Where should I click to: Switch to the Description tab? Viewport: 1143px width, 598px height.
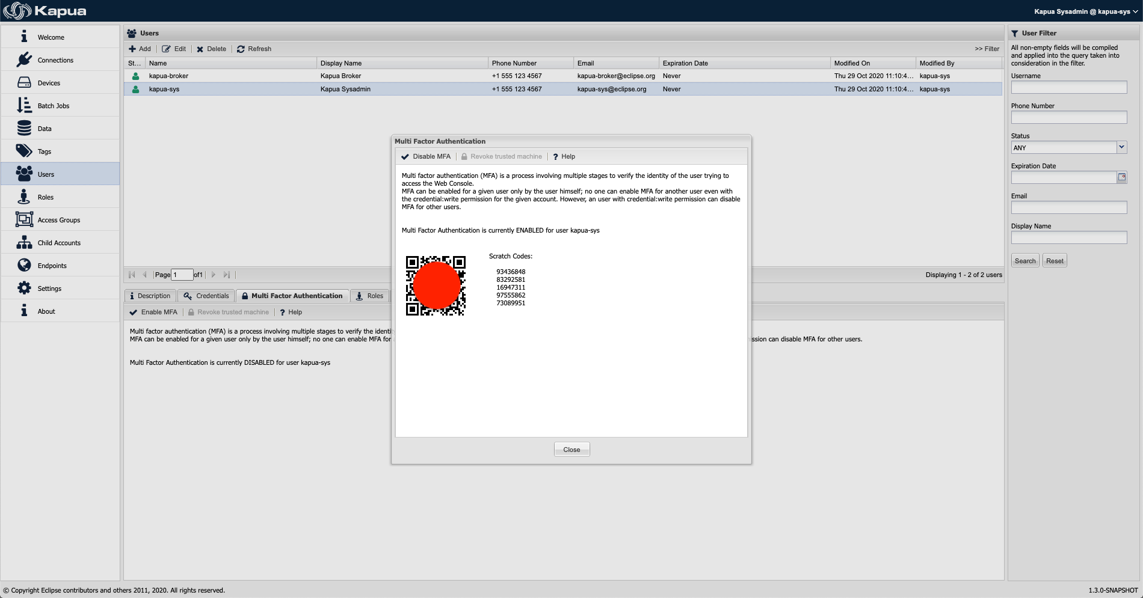point(150,296)
